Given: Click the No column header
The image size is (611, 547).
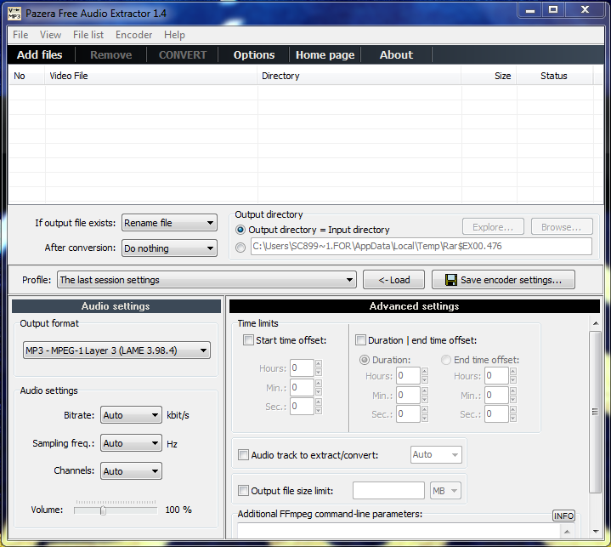Looking at the screenshot, I should (x=26, y=76).
